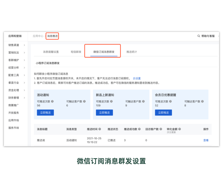
Task: Click 新品上新通知 card title
Action: [x=105, y=95]
